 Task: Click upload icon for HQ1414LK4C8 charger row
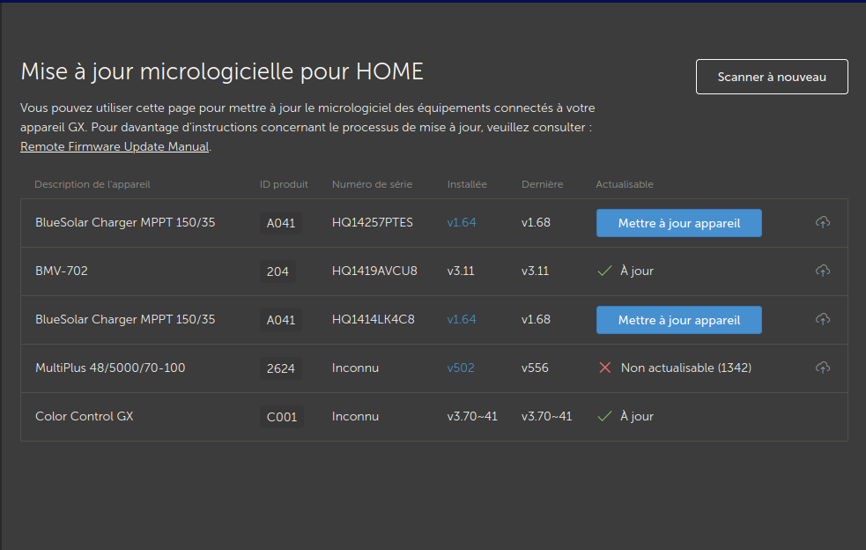[x=822, y=319]
